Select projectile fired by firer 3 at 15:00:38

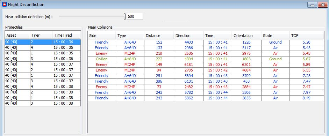click(x=43, y=103)
